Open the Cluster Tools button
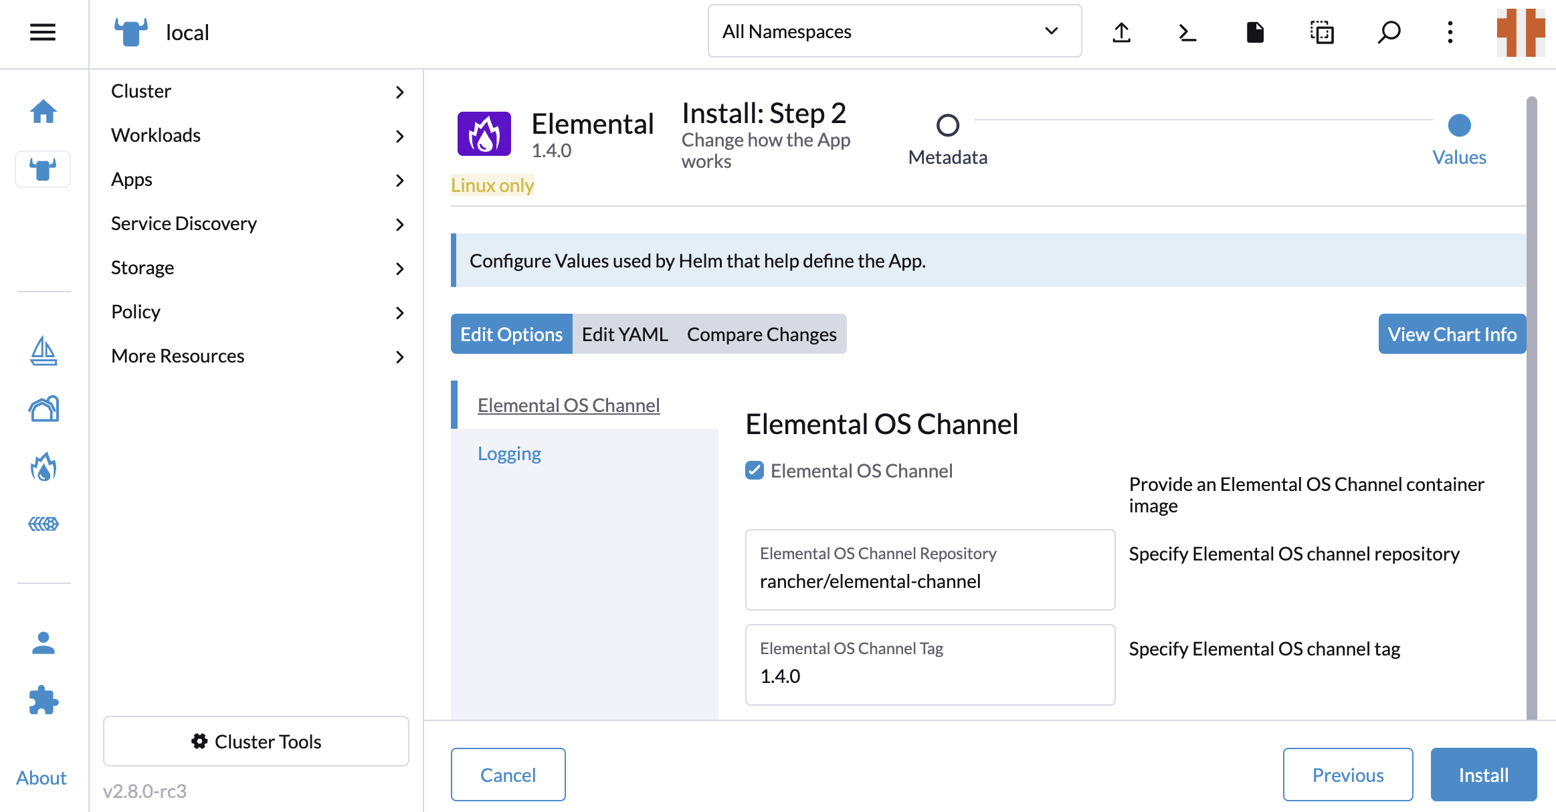 click(256, 741)
